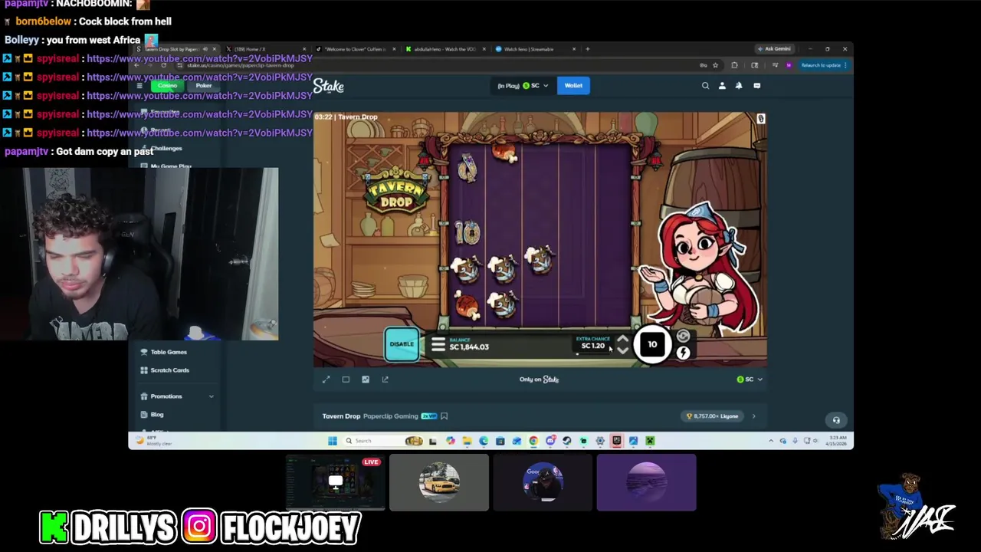This screenshot has height=552, width=981.
Task: Enter fullscreen mode for the game
Action: [326, 379]
